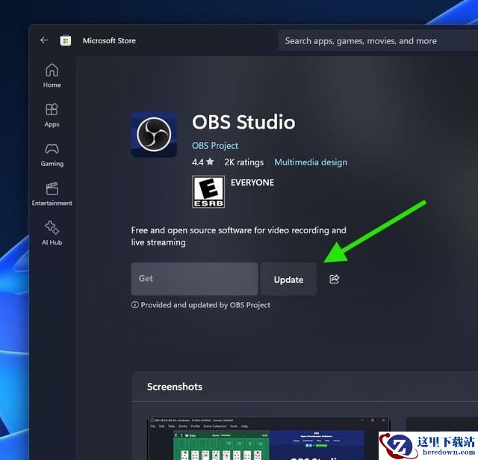The width and height of the screenshot is (478, 460).
Task: Click 'Free and open source software' description
Action: (x=238, y=236)
